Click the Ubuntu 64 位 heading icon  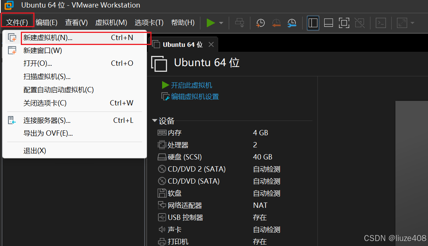tap(159, 64)
